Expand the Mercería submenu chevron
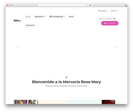The height and width of the screenshot is (112, 133). coord(45,17)
